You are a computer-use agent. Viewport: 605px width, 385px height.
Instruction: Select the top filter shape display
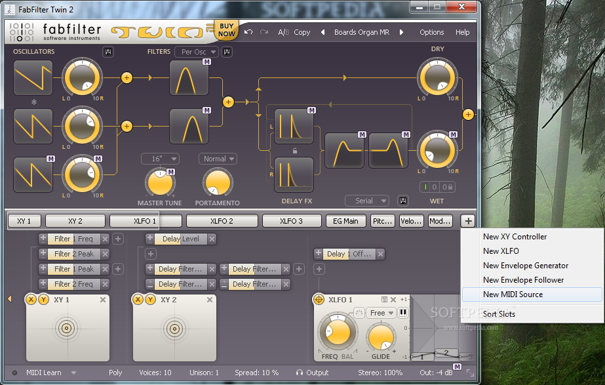pyautogui.click(x=189, y=77)
